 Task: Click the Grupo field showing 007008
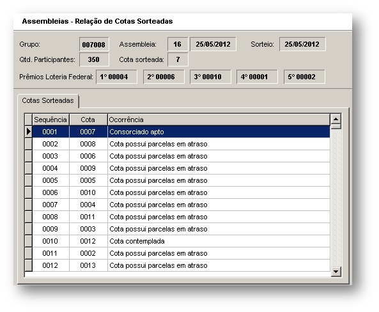(x=94, y=44)
